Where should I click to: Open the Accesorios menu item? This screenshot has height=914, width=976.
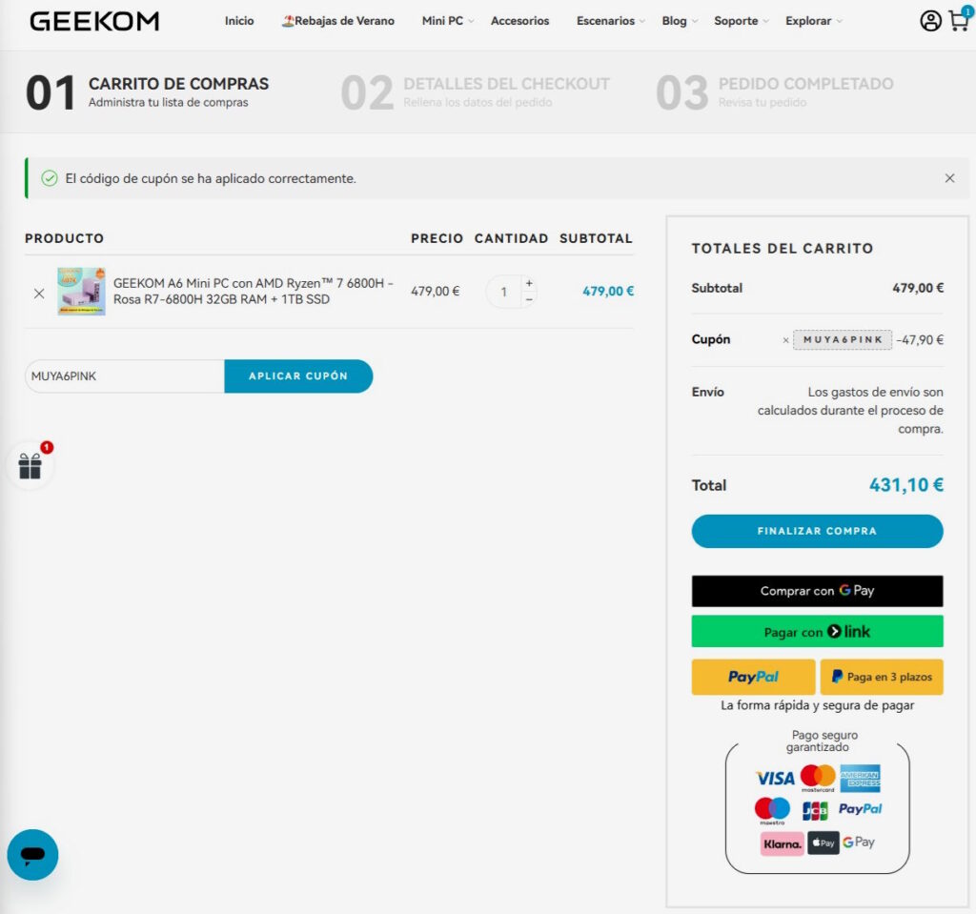(x=519, y=21)
